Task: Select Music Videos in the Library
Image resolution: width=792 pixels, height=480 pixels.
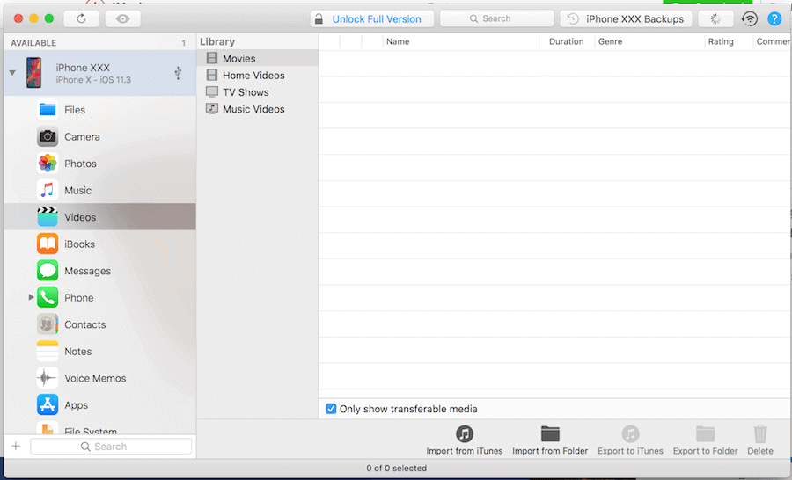Action: click(258, 109)
